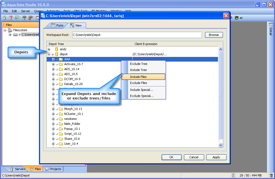
Task: Expand the Niels_Folder node
Action: (53, 124)
